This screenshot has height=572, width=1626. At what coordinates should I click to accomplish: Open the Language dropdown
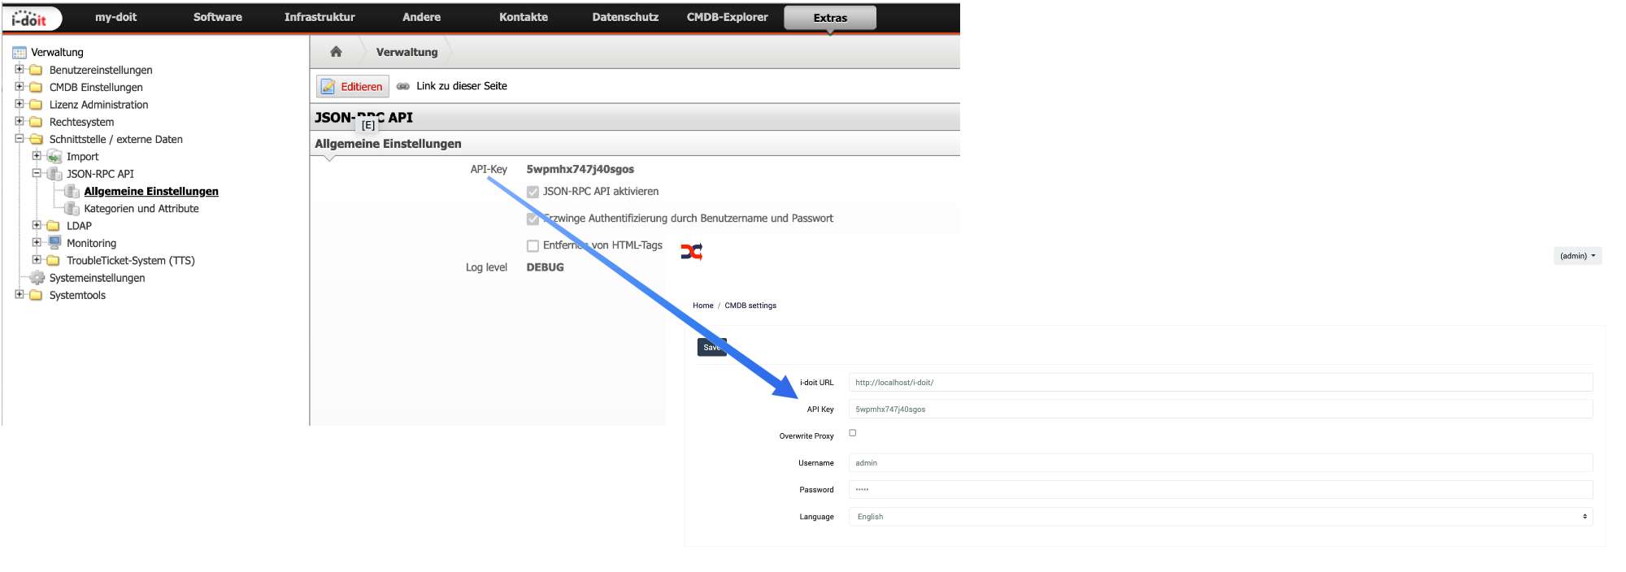(x=1220, y=517)
